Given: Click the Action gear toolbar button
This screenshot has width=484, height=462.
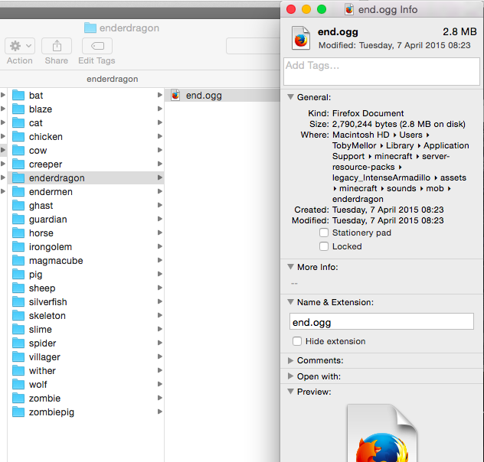Looking at the screenshot, I should (19, 46).
